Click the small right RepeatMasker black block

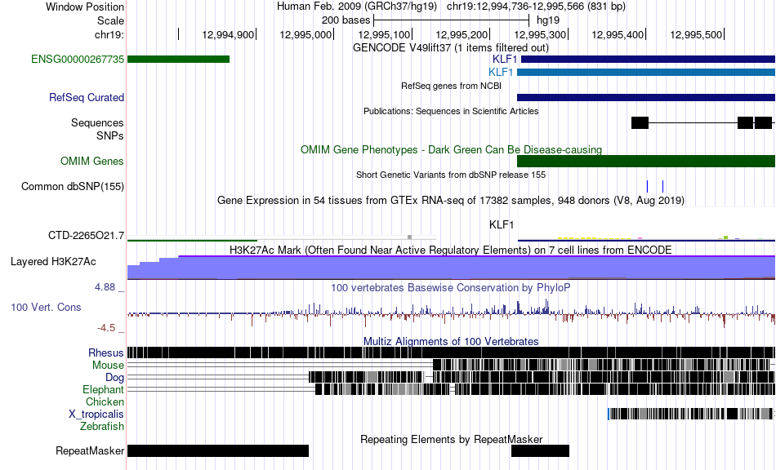[x=540, y=450]
